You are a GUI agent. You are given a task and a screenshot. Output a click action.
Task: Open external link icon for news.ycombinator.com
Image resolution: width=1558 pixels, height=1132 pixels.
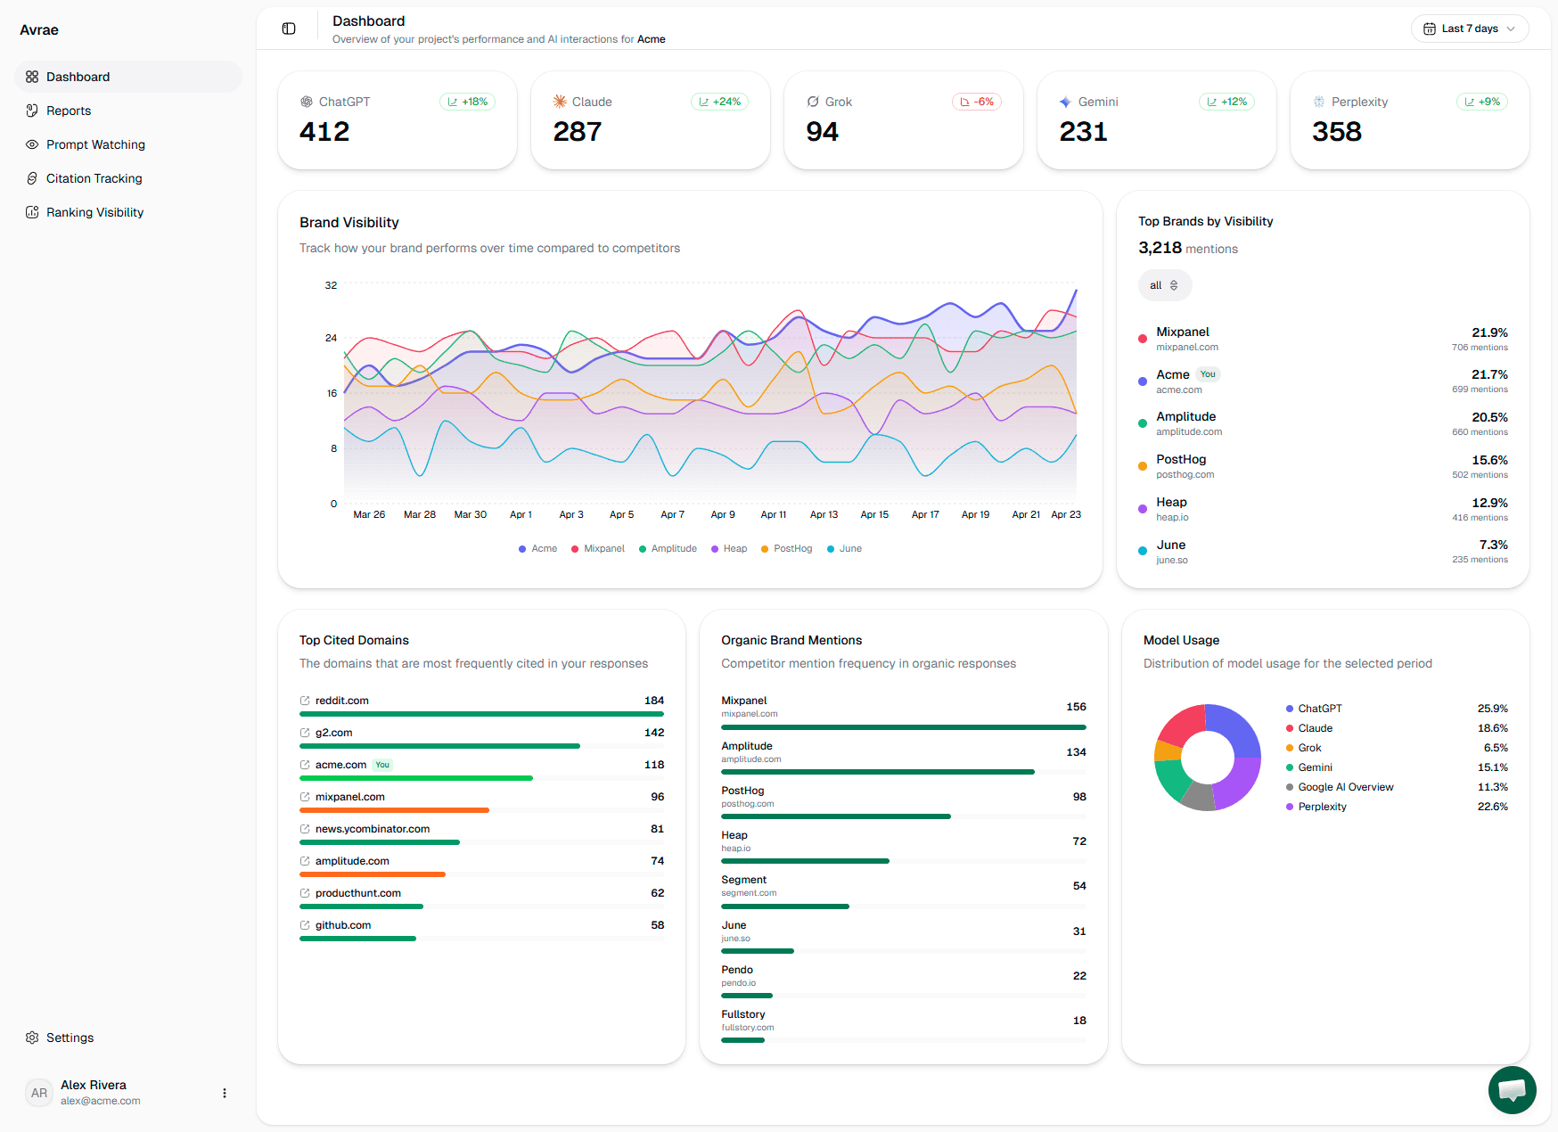tap(305, 829)
